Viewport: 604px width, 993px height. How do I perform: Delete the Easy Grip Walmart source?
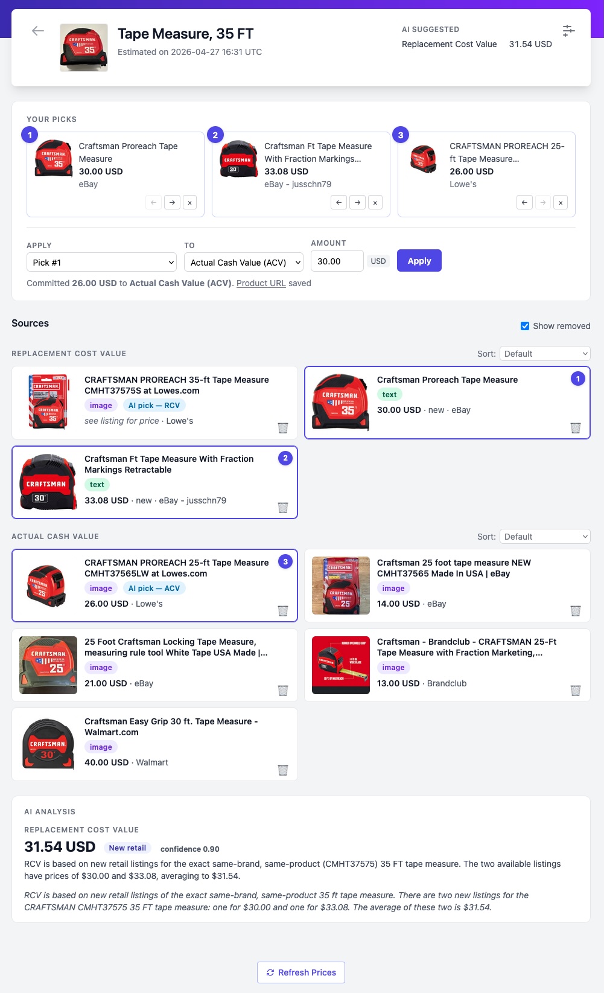[x=283, y=770]
